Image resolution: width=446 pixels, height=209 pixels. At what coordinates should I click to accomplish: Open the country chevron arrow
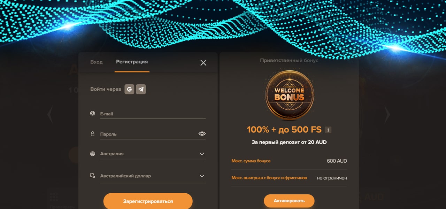pyautogui.click(x=202, y=154)
